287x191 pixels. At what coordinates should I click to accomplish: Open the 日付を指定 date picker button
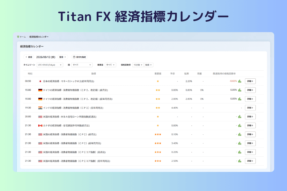(x=79, y=57)
